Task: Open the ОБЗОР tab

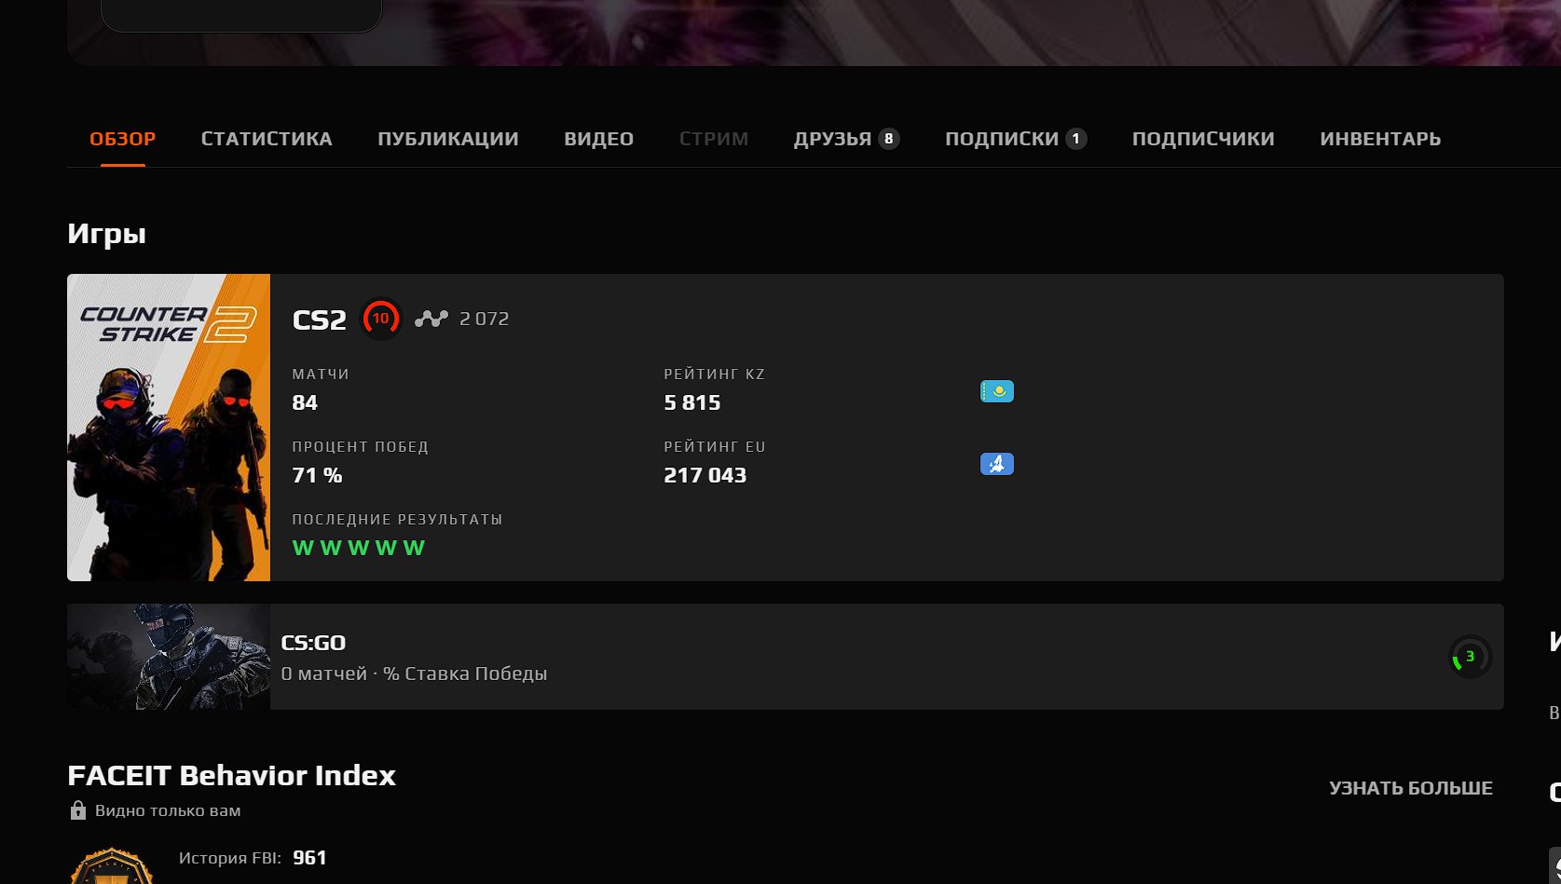Action: click(x=122, y=139)
